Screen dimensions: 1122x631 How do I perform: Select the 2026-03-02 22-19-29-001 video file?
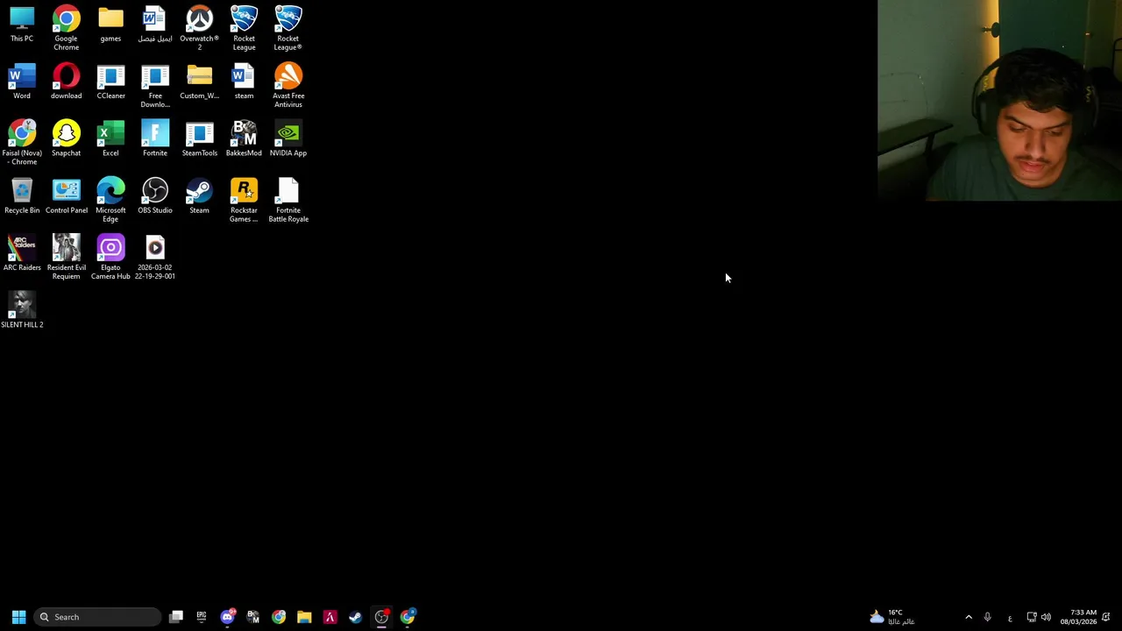pyautogui.click(x=154, y=257)
